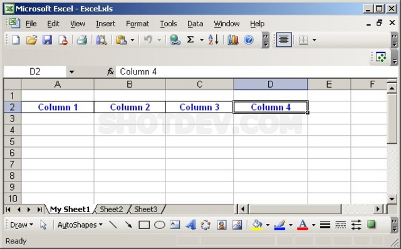Viewport: 401px width, 249px height.
Task: Click the green-dots icon on second toolbar row
Action: (x=381, y=57)
